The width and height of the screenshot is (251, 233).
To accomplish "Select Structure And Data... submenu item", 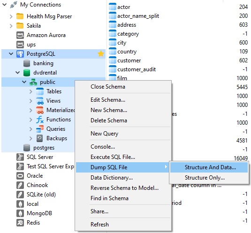I will [209, 167].
